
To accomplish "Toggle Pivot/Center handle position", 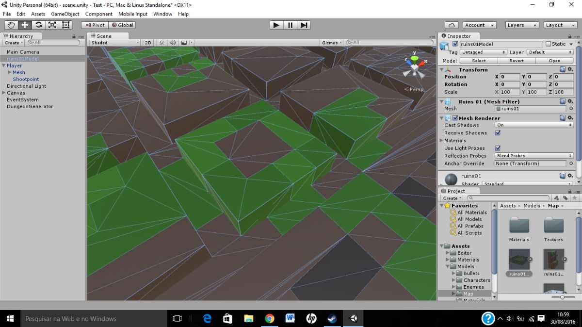I will coord(95,25).
